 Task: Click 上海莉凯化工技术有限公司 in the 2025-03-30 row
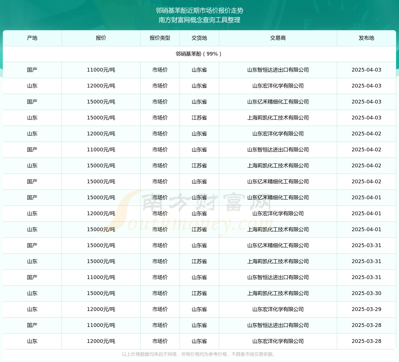[x=278, y=293]
